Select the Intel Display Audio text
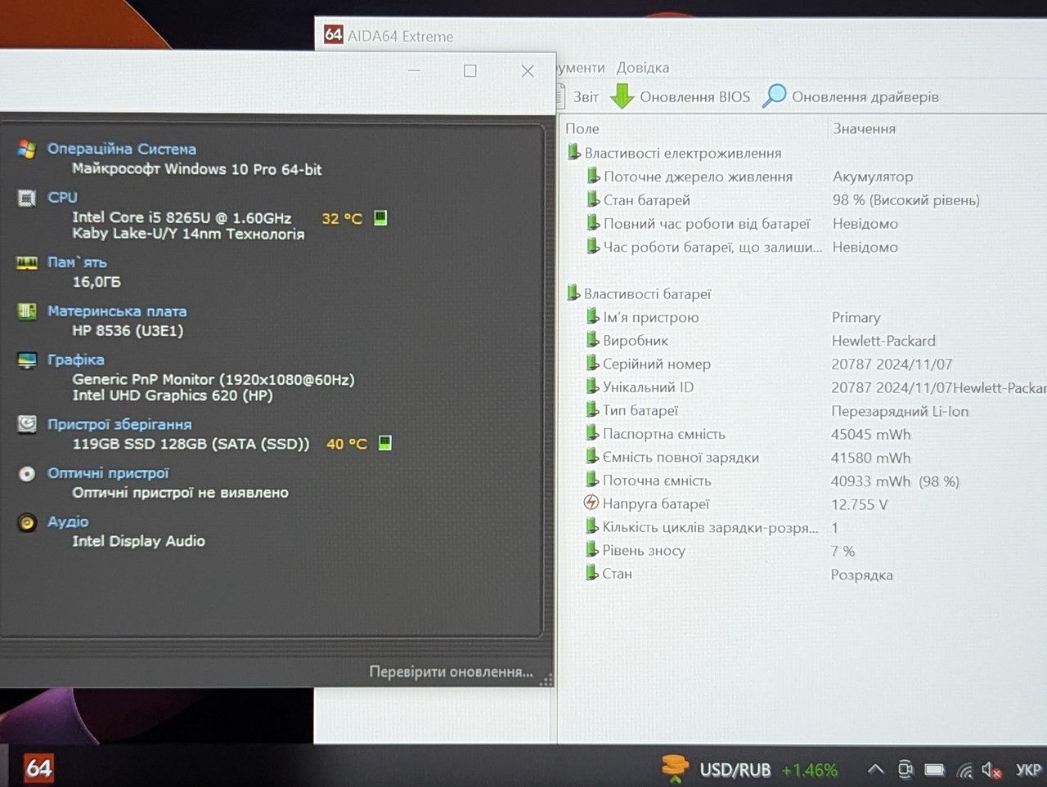1047x787 pixels. tap(138, 541)
